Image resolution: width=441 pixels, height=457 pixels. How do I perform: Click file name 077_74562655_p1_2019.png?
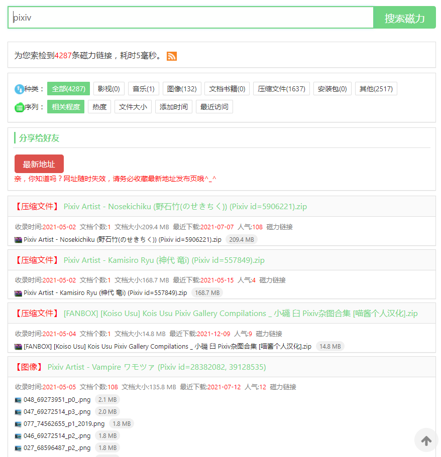click(x=64, y=423)
